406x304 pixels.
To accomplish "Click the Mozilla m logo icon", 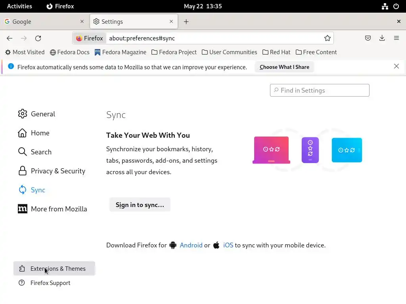I will coord(23,209).
